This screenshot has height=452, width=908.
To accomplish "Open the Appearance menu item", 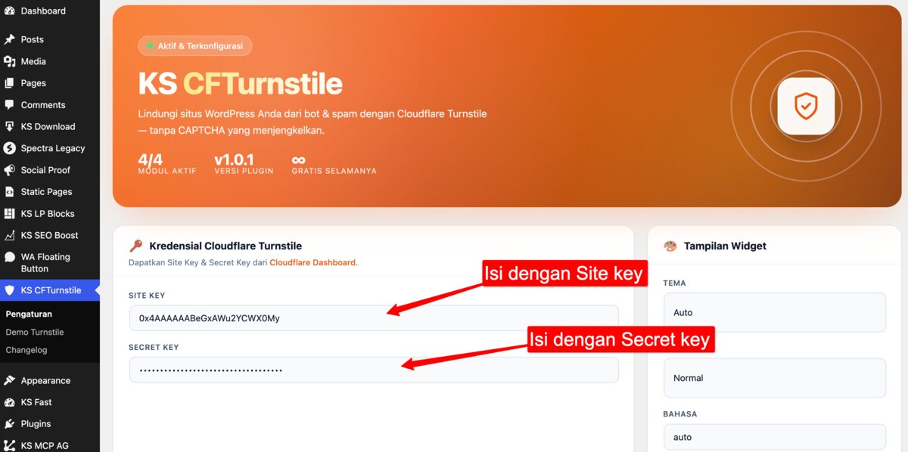I will 50,380.
